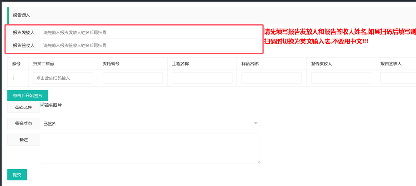Click the 样品名称 column header

tap(250, 64)
